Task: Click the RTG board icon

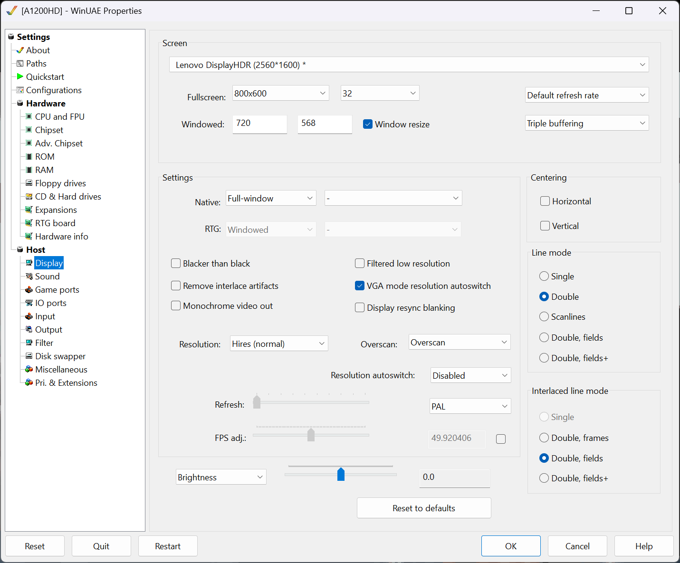Action: pos(29,223)
